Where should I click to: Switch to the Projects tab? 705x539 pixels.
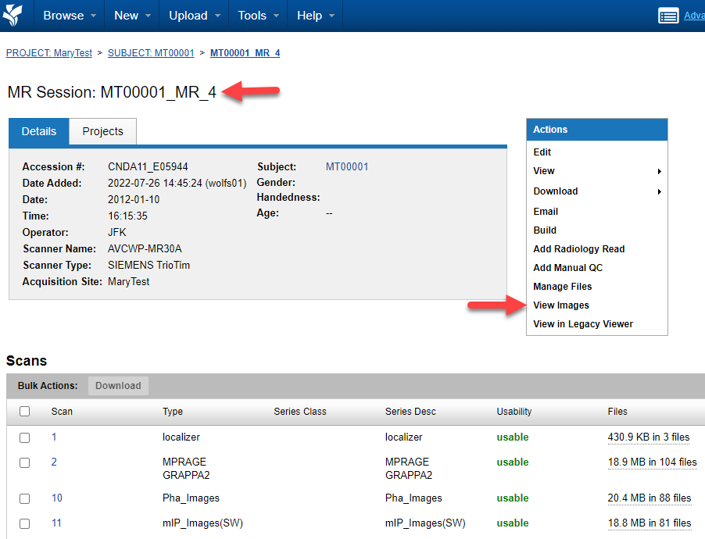[102, 131]
